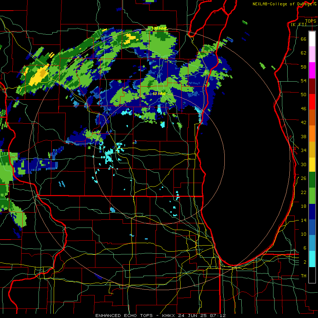This screenshot has width=318, height=318.
Task: Click the "50 NMI" range ring label
Action: pyautogui.click(x=159, y=94)
